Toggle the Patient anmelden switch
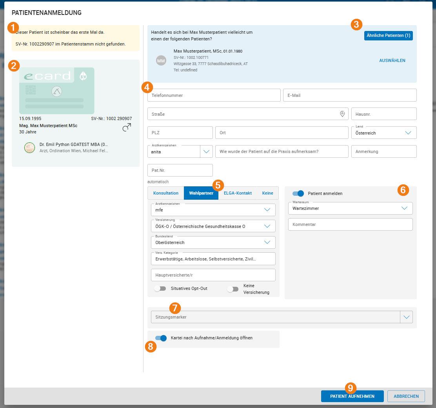 298,193
